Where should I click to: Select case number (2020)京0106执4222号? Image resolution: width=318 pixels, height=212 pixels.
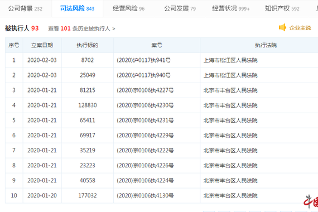point(145,150)
